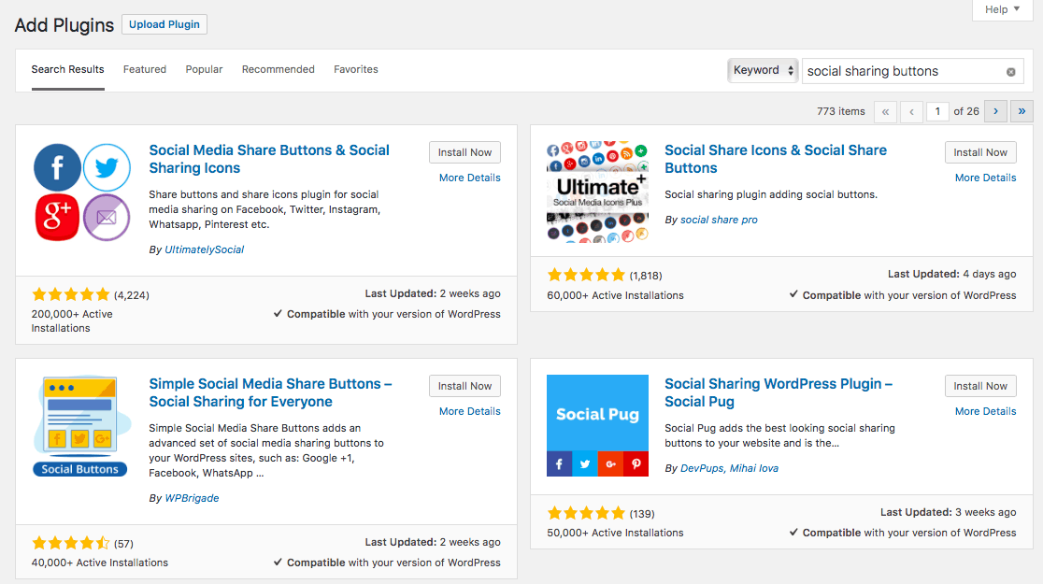Open the Social Sharing WordPress Plugin – Social Pug title
The width and height of the screenshot is (1043, 584).
click(x=779, y=392)
